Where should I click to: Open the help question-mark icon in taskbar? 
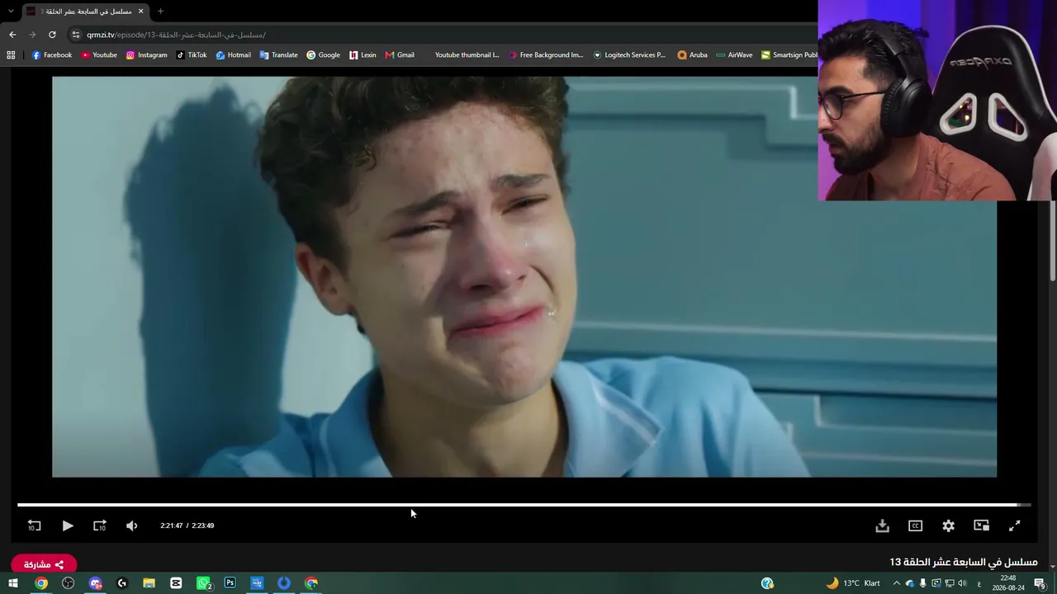767,583
